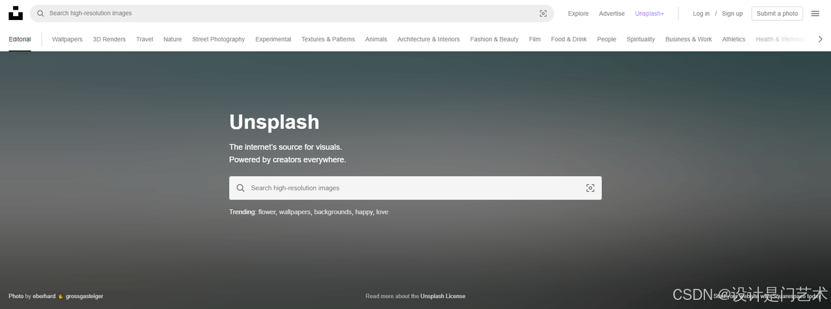Click the Submit a photo button
This screenshot has height=309, width=831.
click(x=777, y=14)
